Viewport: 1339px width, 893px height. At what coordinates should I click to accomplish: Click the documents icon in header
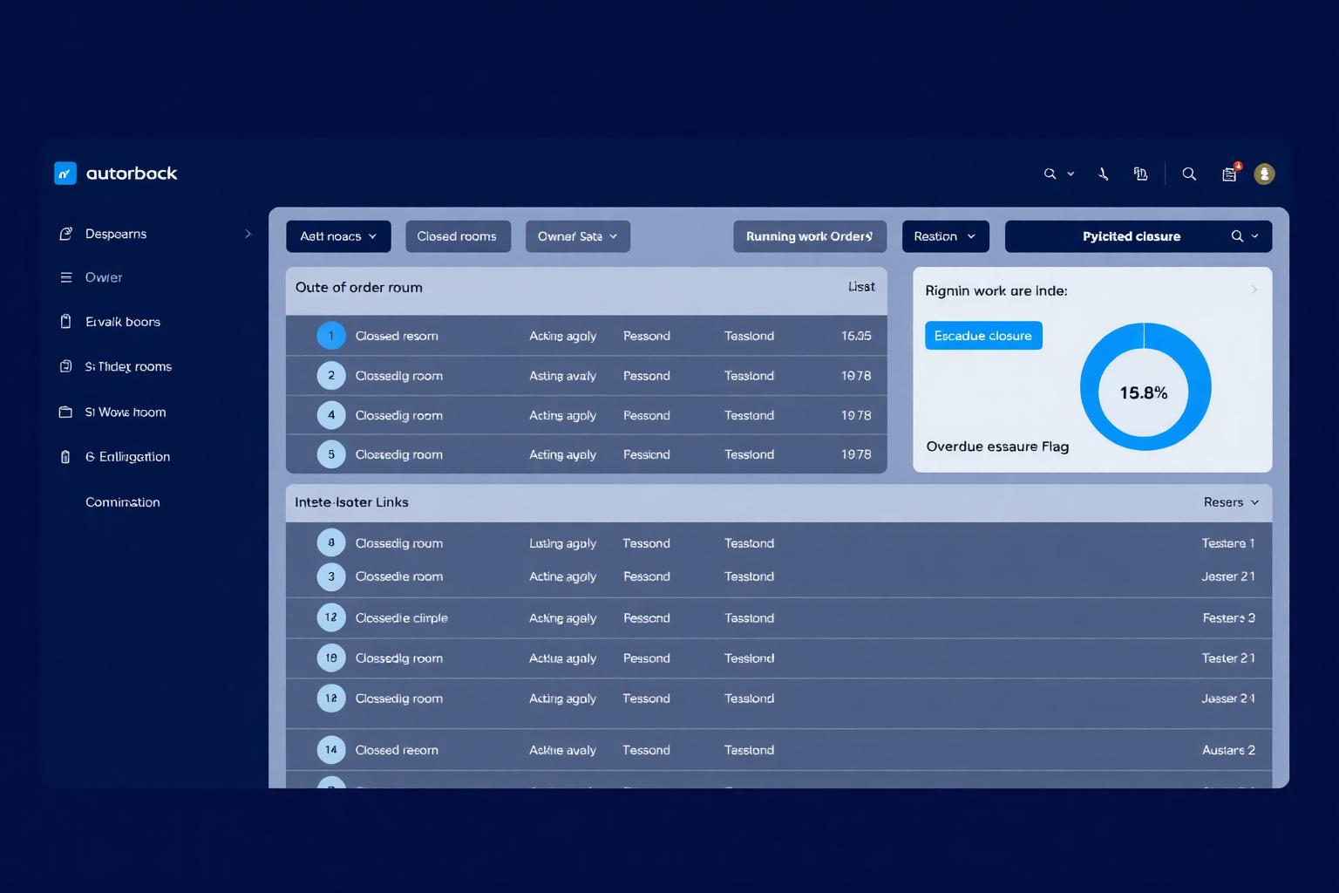(x=1140, y=174)
